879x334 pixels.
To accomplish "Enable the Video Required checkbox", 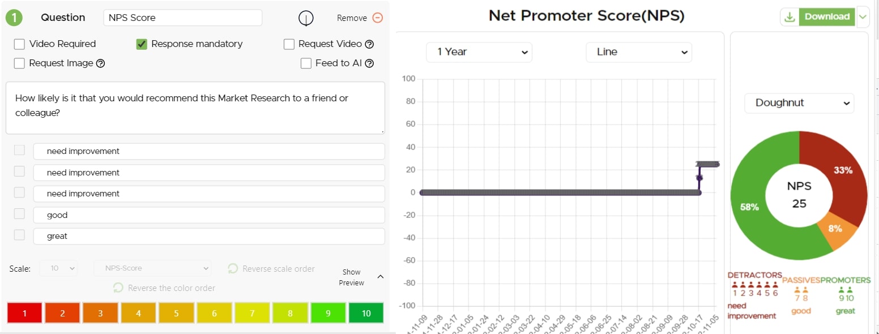I will tap(19, 44).
